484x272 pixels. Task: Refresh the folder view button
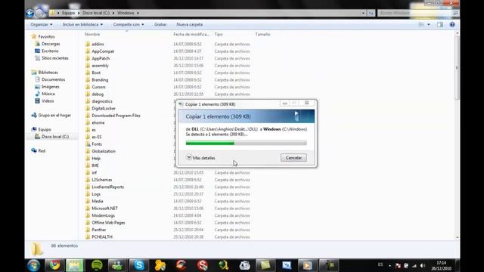click(371, 13)
